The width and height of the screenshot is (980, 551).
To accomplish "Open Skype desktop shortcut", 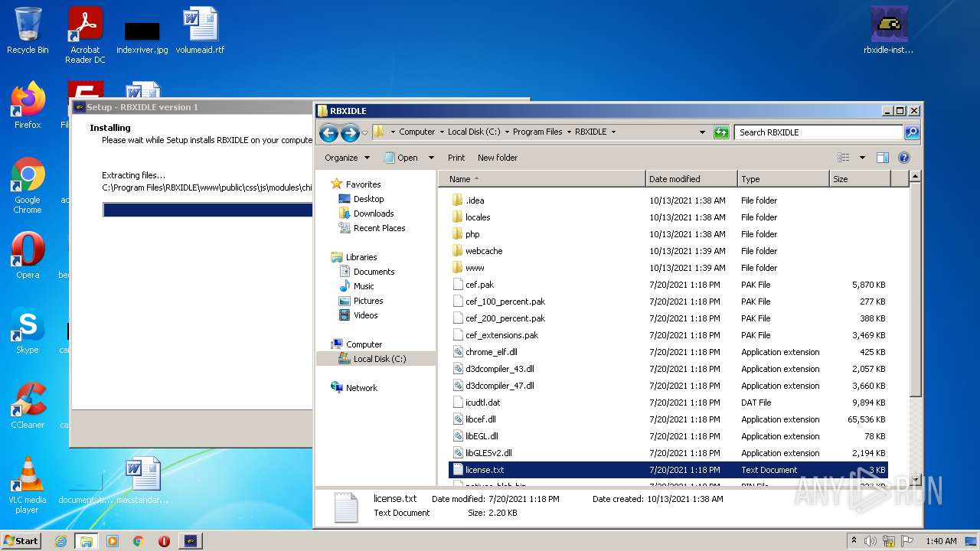I will tap(28, 331).
